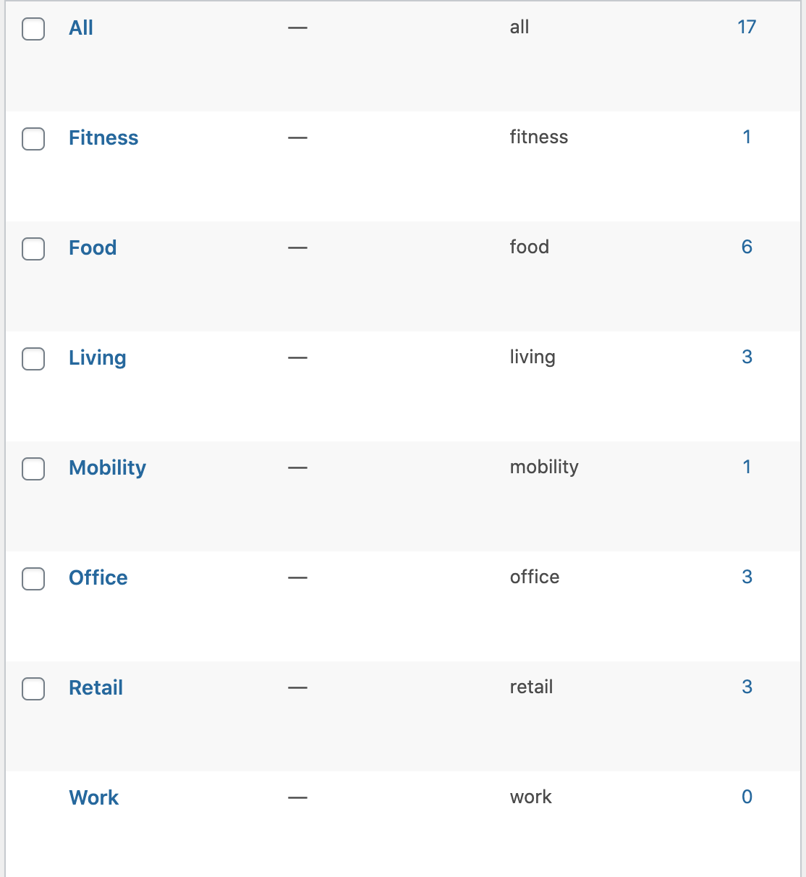The height and width of the screenshot is (877, 806).
Task: Select the Fitness category checkbox
Action: pos(33,139)
